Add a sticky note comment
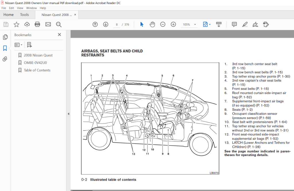The image size is (294, 191). point(234,24)
